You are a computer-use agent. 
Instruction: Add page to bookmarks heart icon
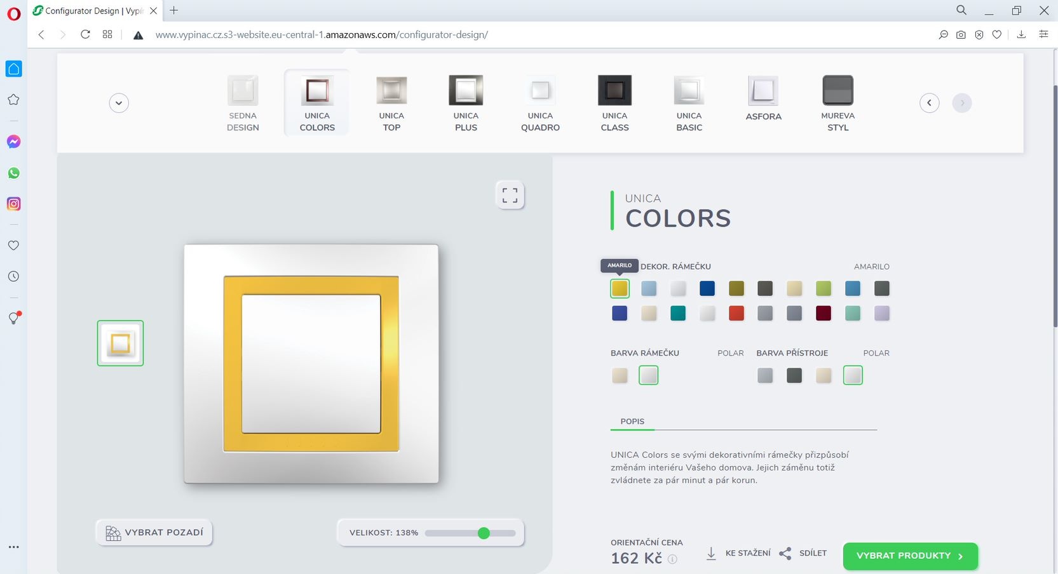pyautogui.click(x=997, y=35)
